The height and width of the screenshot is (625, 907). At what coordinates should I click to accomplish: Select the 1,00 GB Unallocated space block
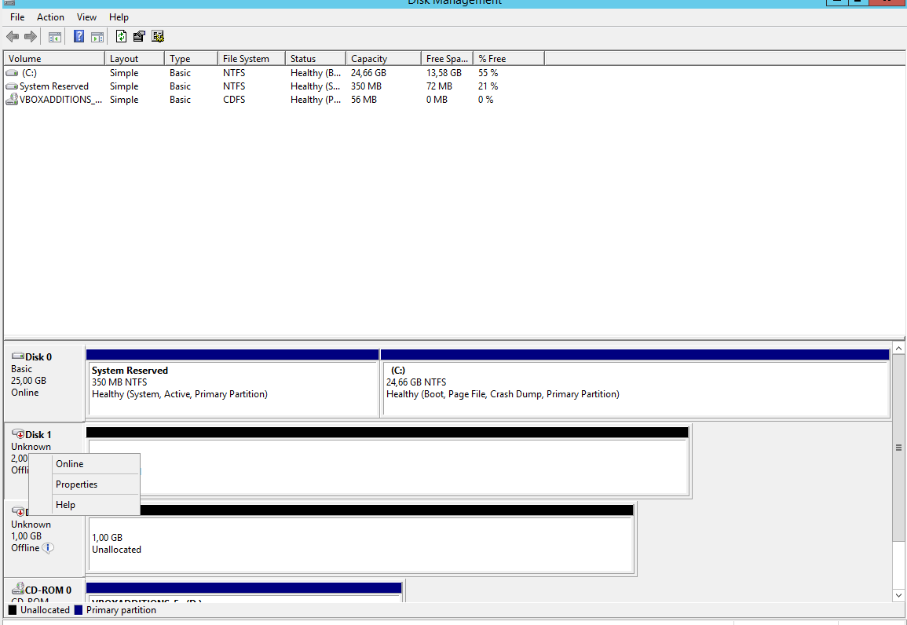(360, 543)
